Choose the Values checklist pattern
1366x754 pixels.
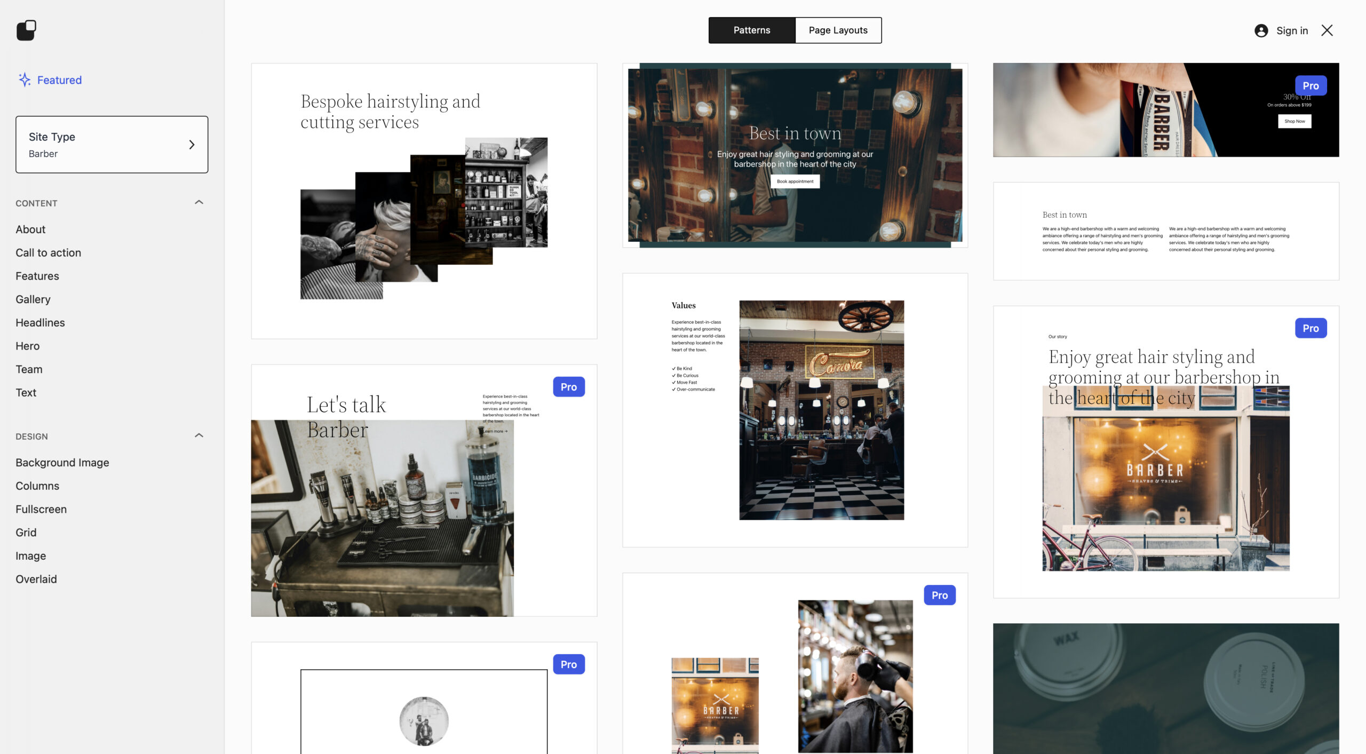(x=795, y=410)
